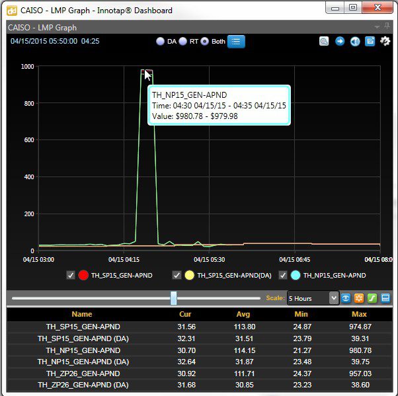The image size is (398, 396).
Task: Sort table by Max column
Action: (x=359, y=314)
